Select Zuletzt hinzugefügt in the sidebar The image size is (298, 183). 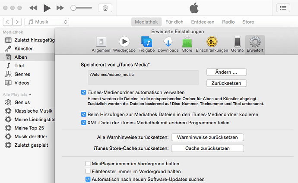(x=28, y=40)
